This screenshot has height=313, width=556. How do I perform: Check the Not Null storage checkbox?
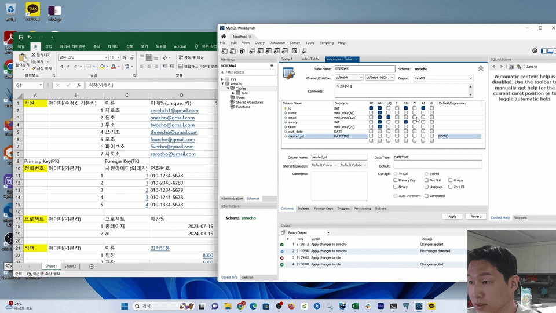click(x=426, y=180)
